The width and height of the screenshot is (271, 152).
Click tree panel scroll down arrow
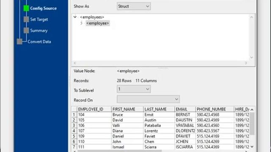coord(252,57)
